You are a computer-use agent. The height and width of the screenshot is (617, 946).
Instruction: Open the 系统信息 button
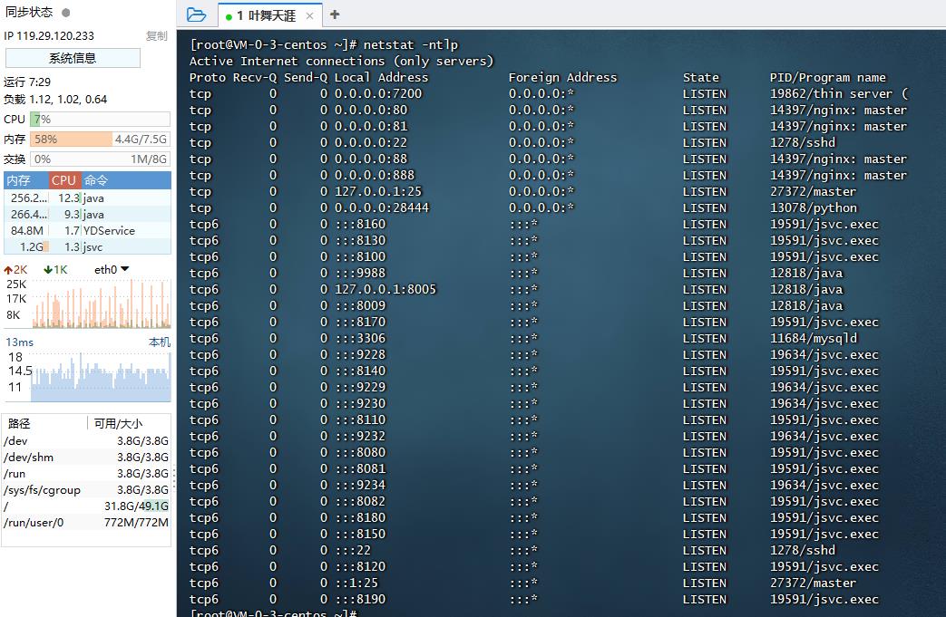click(x=73, y=58)
